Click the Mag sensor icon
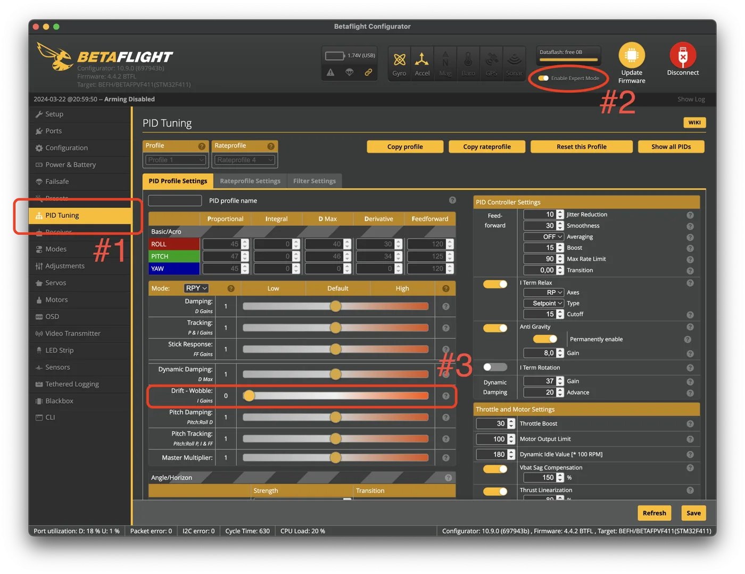Screen dimensions: 745x574 click(x=445, y=60)
